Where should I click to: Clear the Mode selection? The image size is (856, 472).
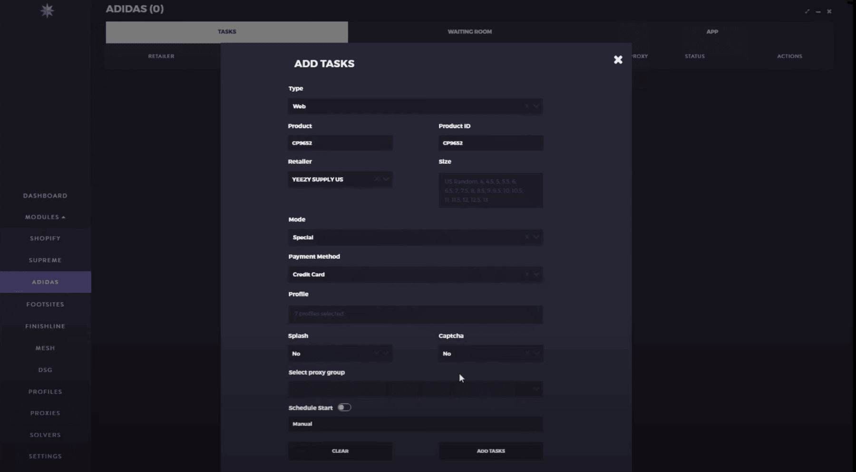click(x=526, y=237)
